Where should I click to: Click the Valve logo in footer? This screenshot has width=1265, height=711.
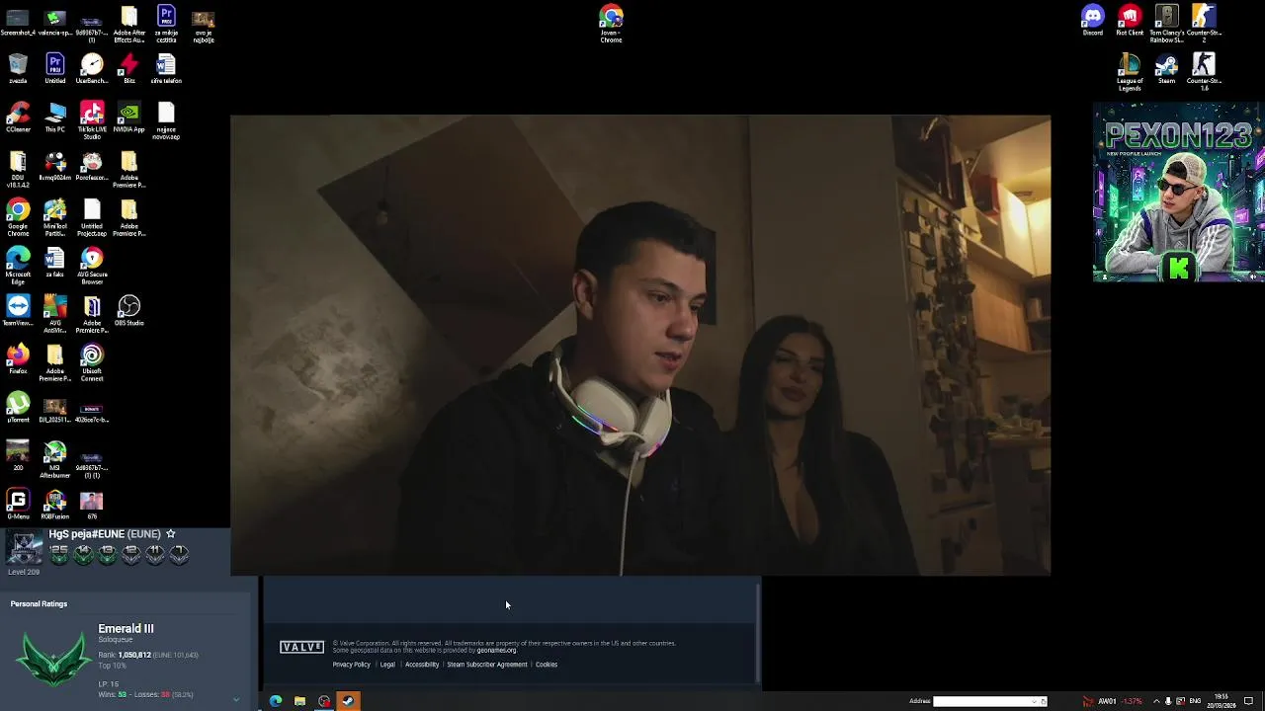pyautogui.click(x=301, y=647)
